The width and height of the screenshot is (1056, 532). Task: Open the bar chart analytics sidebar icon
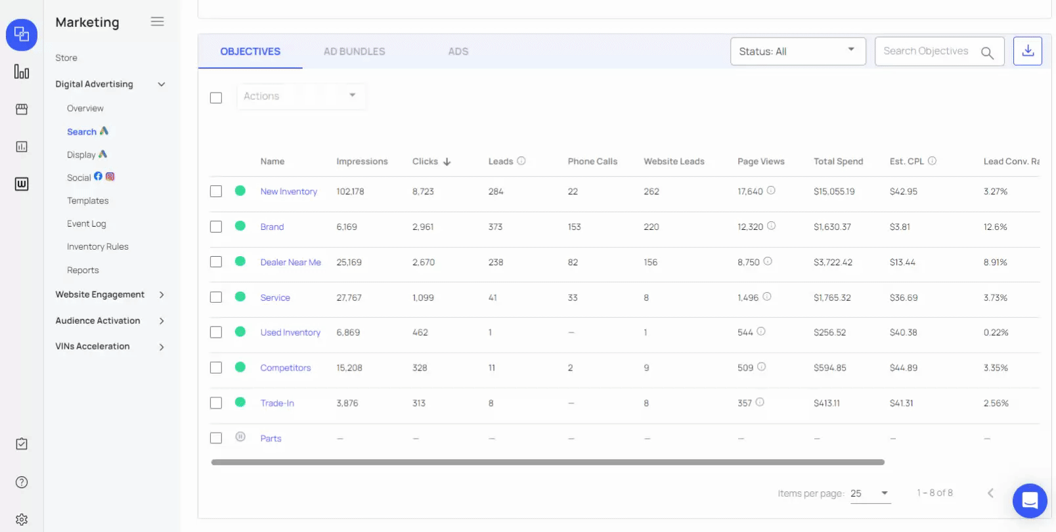[x=22, y=72]
